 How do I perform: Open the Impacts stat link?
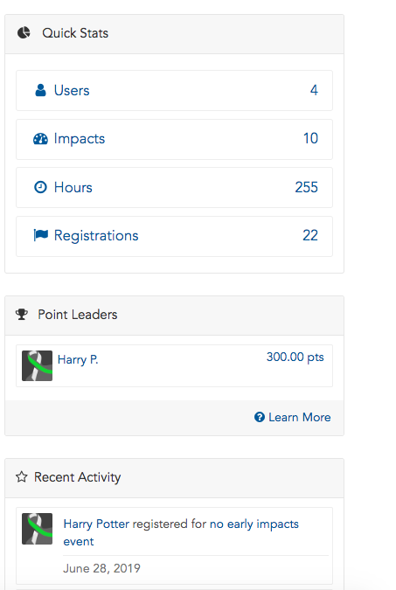click(174, 139)
